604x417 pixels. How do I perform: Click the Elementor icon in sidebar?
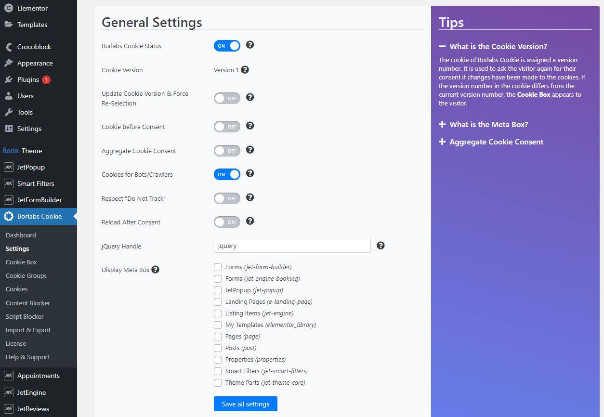coord(9,8)
